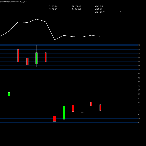Image resolution: width=146 pixels, height=146 pixels.
Task: Select the tall green candle from 62 to 77
Action: point(64,113)
